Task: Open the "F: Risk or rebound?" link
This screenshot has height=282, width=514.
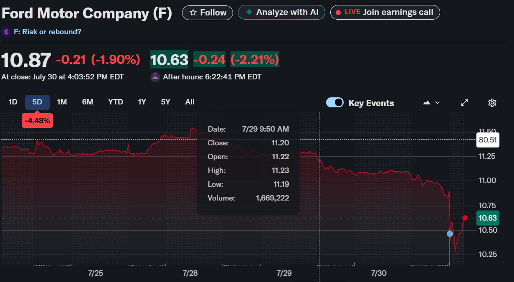Action: (47, 32)
